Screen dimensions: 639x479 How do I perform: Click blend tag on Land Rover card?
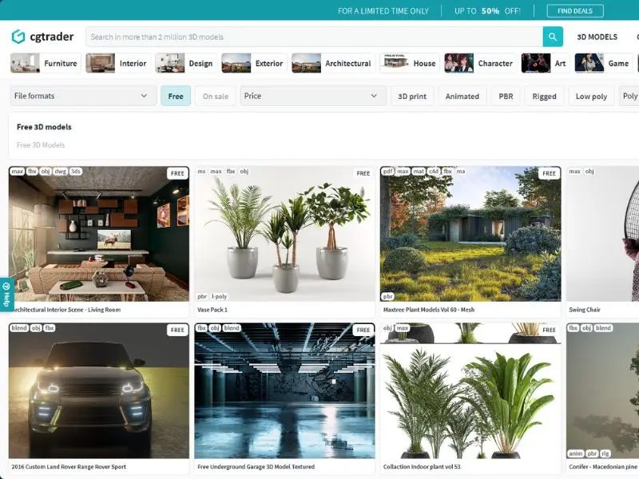tap(19, 328)
